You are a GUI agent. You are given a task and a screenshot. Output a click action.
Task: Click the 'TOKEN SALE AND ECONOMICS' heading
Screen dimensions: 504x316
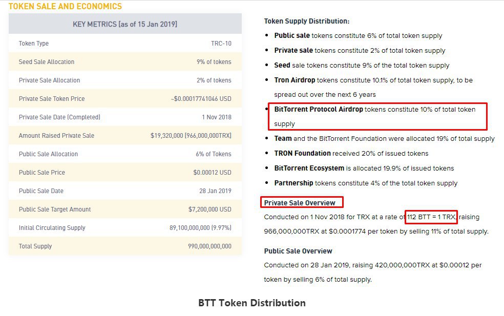tap(65, 7)
